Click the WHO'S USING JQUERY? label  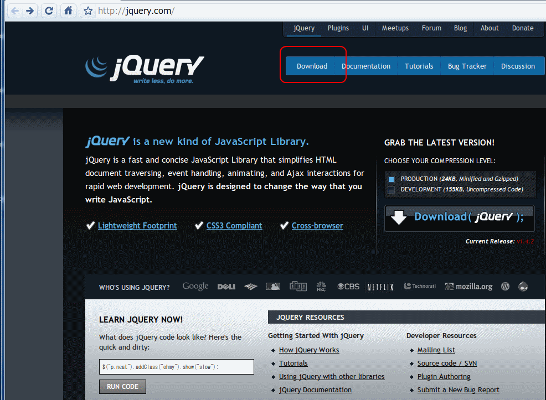135,288
